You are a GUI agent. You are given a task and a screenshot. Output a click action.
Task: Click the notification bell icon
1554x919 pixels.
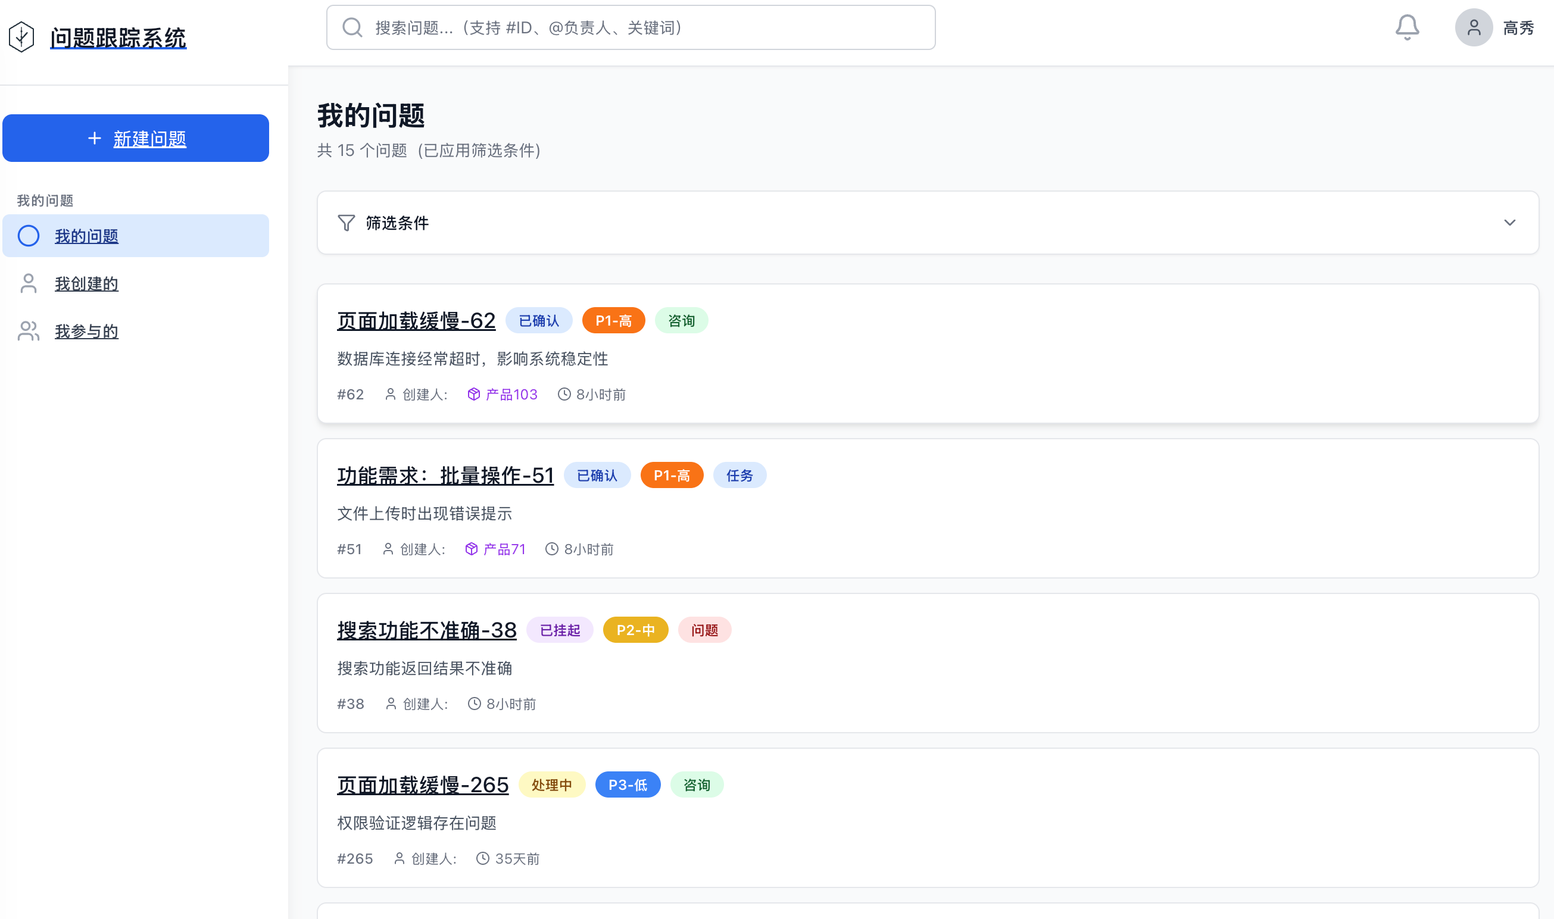1408,27
